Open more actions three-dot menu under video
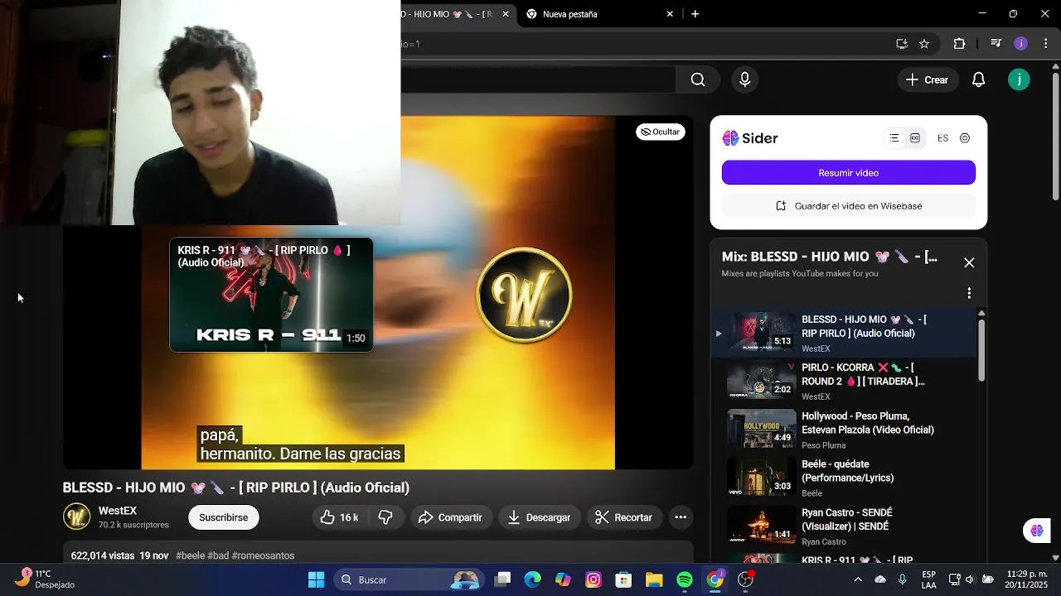1061x596 pixels. tap(681, 517)
